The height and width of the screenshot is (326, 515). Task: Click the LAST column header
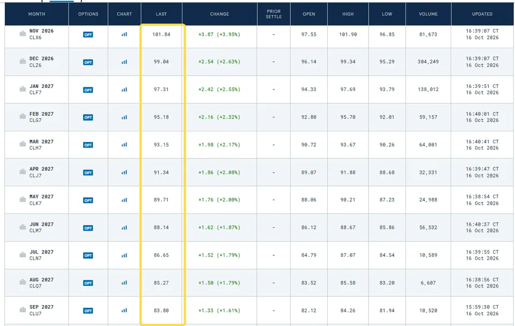tap(161, 14)
